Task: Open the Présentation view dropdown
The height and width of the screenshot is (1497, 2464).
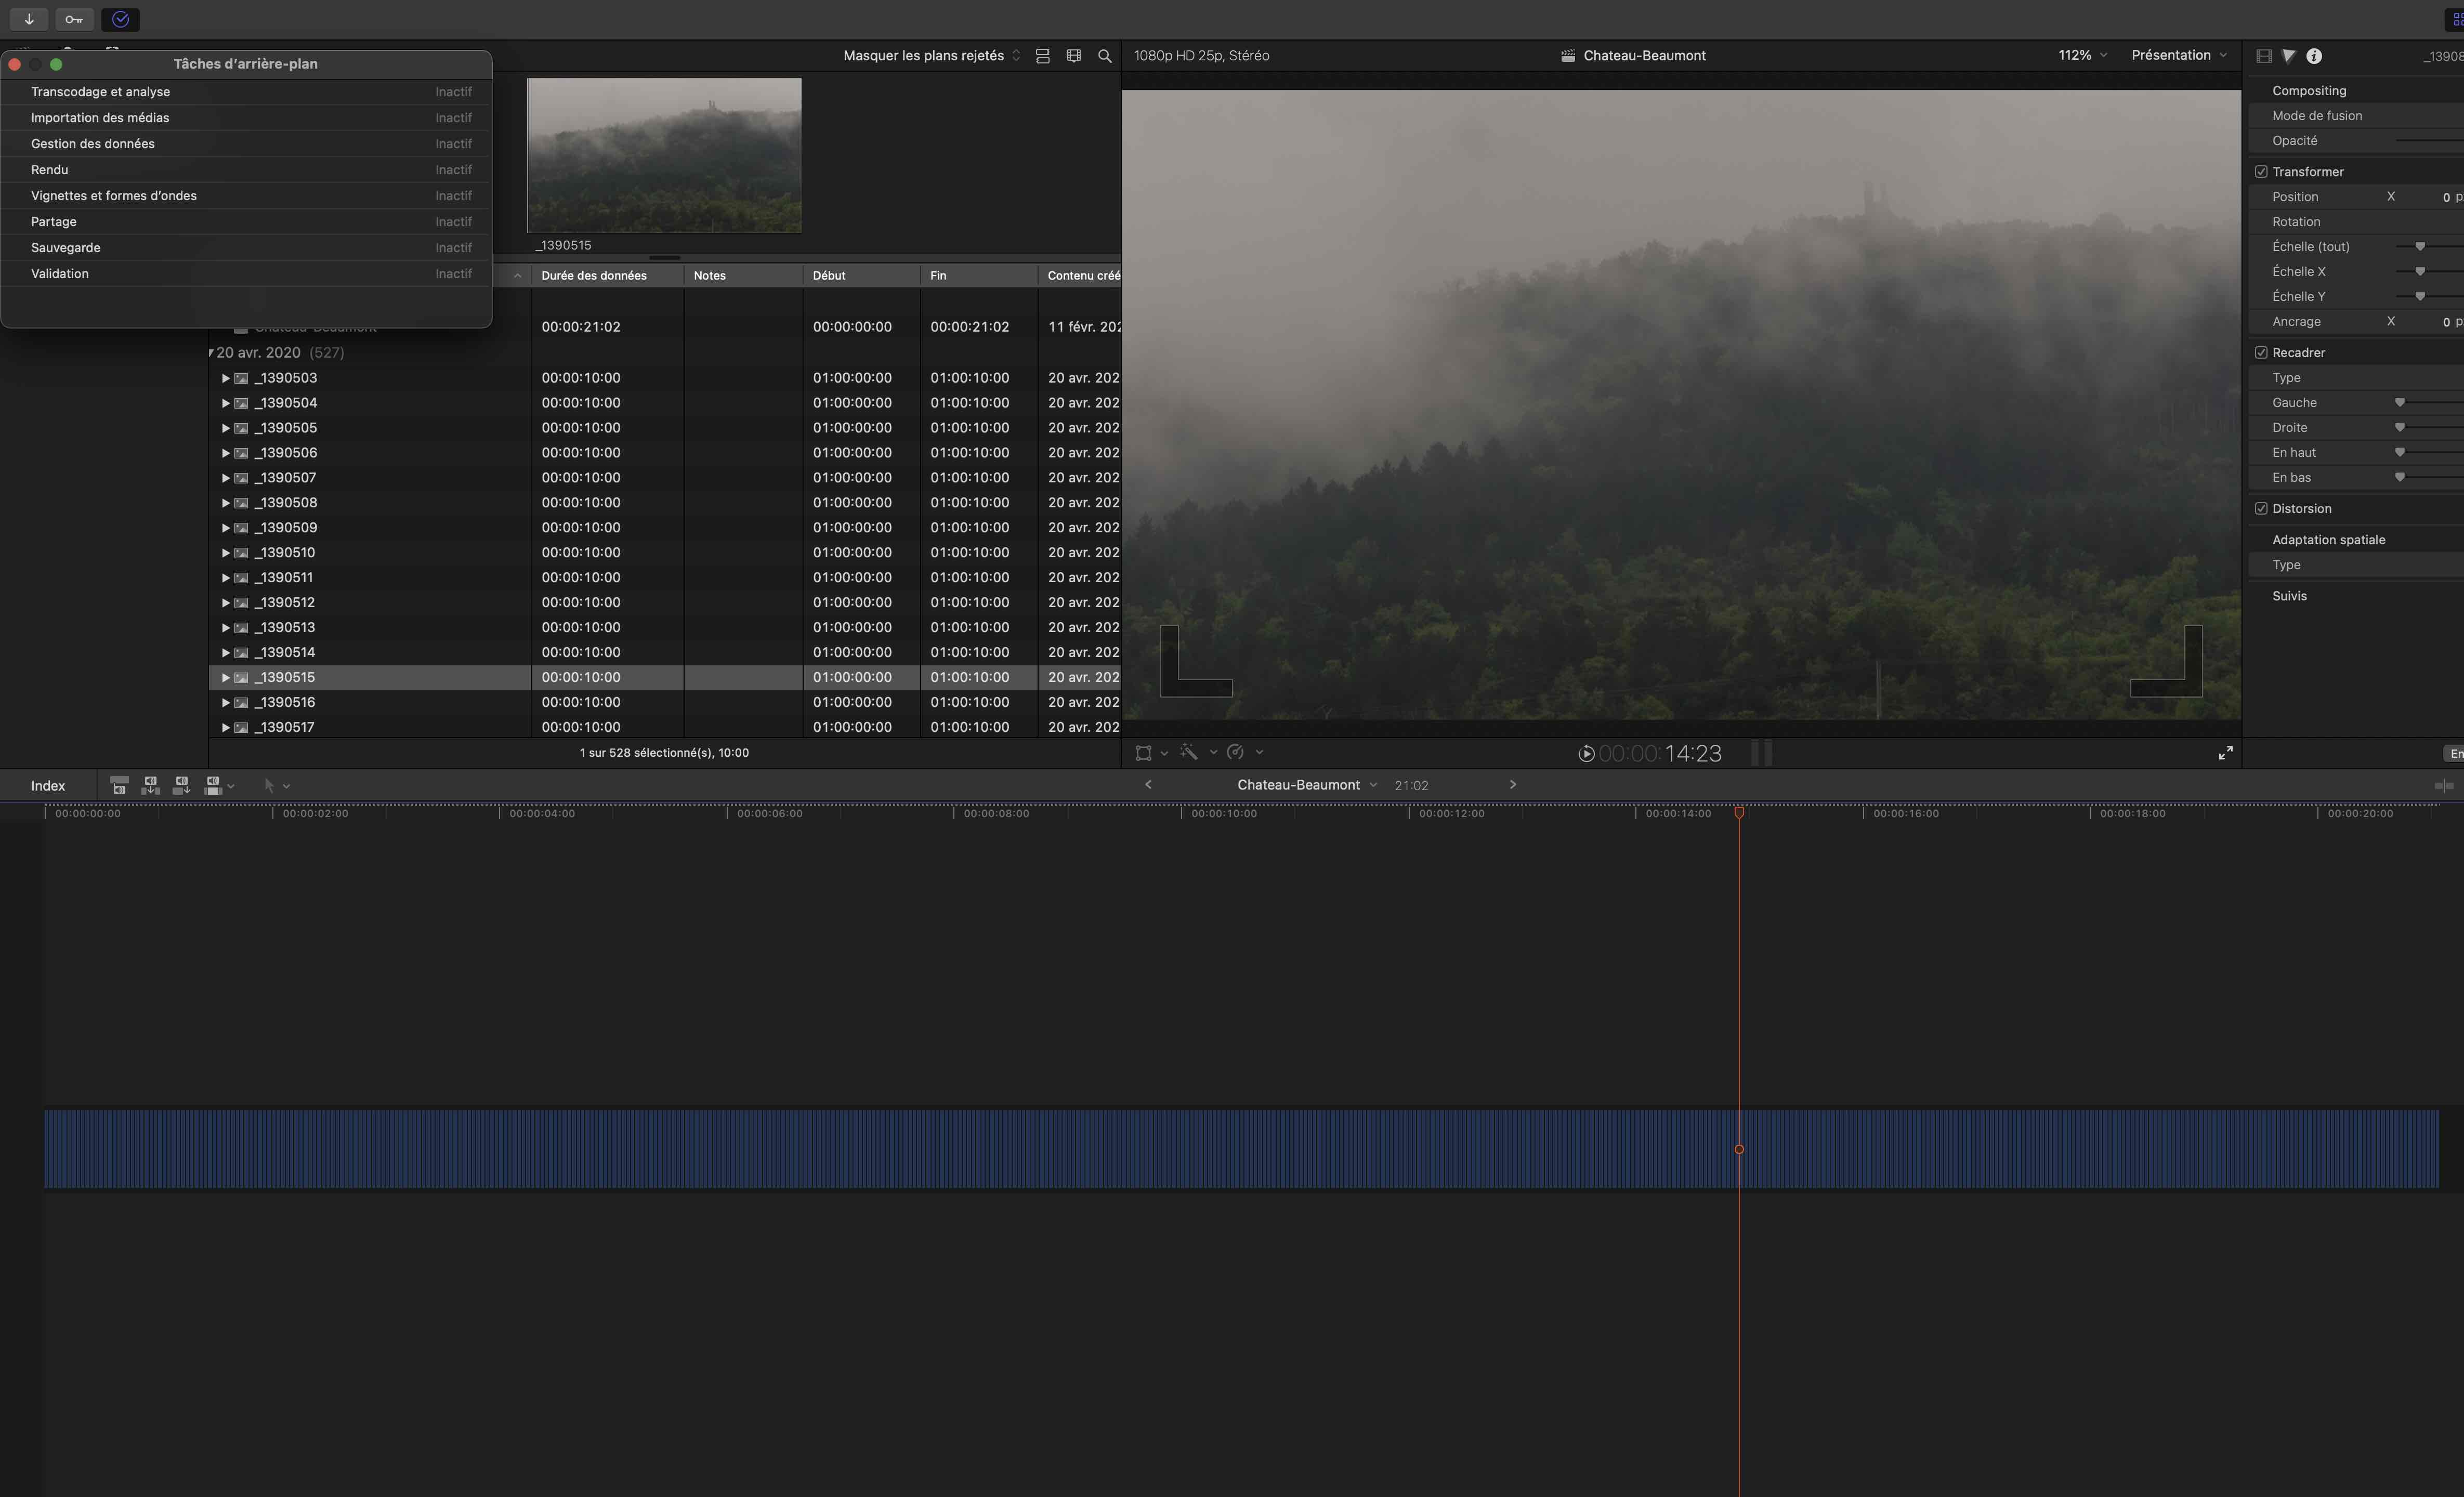Action: click(2179, 56)
